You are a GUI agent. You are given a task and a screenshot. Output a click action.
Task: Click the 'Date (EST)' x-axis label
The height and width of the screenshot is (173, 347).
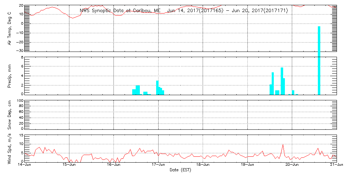(180, 170)
